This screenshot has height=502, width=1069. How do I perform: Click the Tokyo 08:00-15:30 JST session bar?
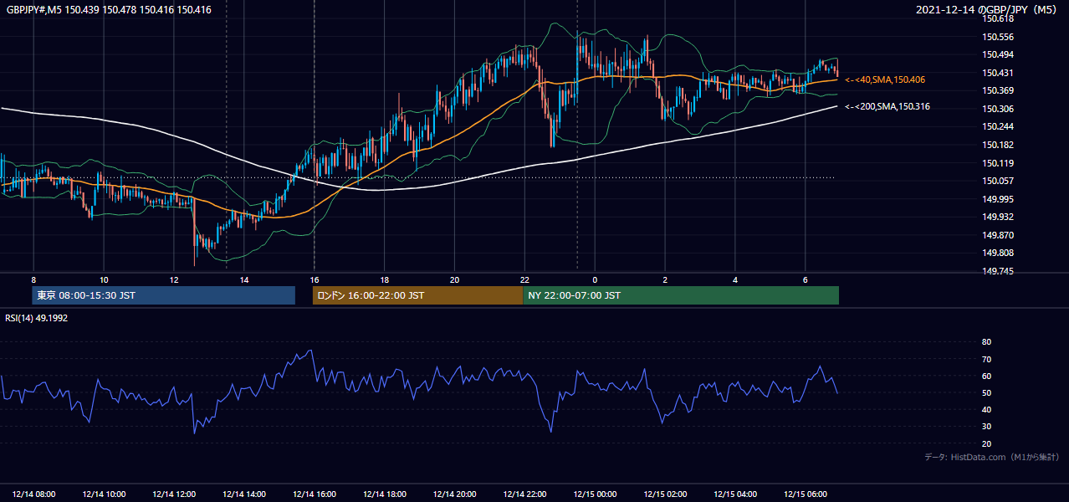[164, 295]
